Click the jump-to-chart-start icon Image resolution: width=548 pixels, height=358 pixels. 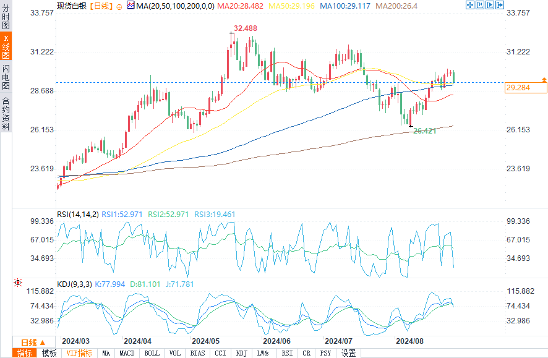tap(480, 5)
